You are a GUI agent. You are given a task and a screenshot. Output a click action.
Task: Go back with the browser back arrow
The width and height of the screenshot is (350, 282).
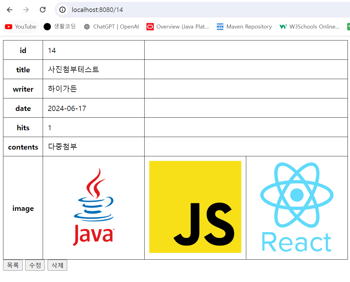[10, 10]
